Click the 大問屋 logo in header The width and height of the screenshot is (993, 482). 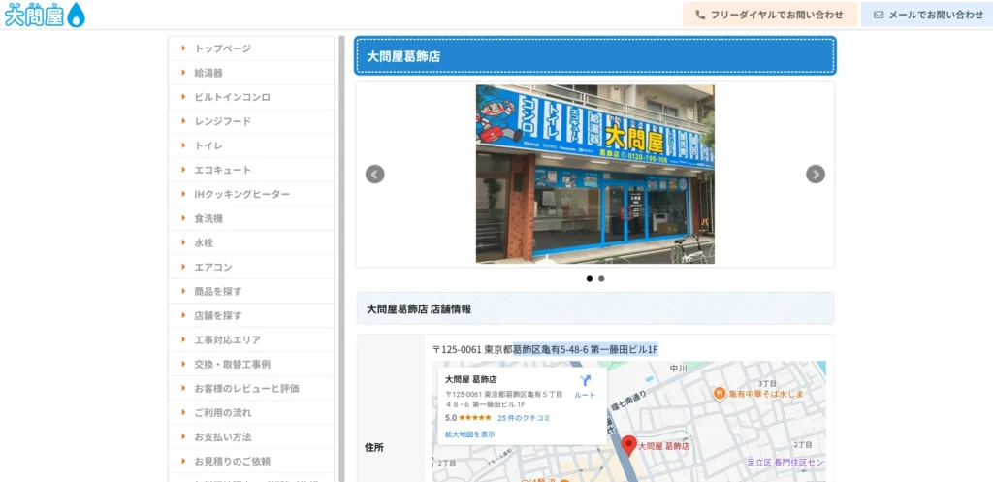point(45,15)
